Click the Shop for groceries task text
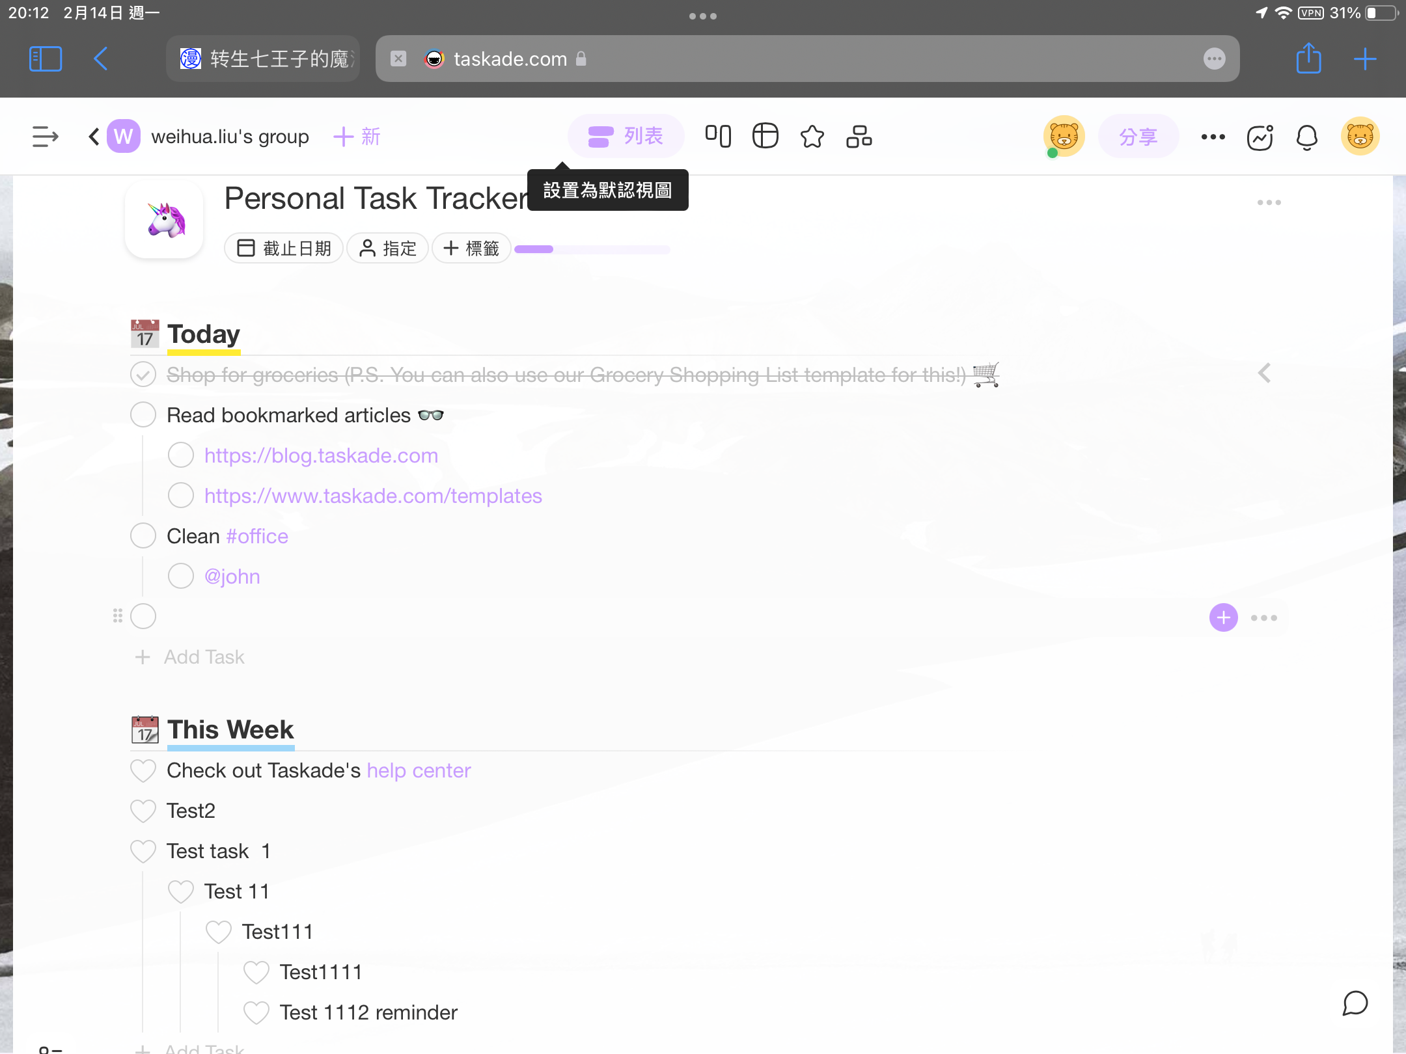This screenshot has height=1054, width=1406. [566, 375]
